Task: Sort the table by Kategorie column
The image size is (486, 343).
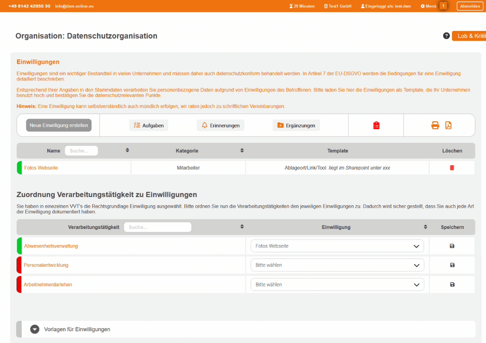Action: point(242,150)
